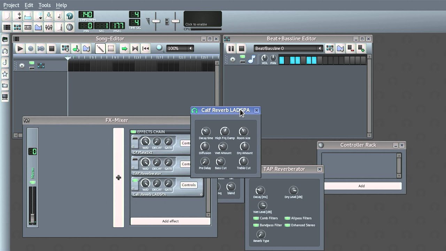Add beat/bassline in Beat+Bassline Editor
The height and width of the screenshot is (251, 446).
(330, 48)
